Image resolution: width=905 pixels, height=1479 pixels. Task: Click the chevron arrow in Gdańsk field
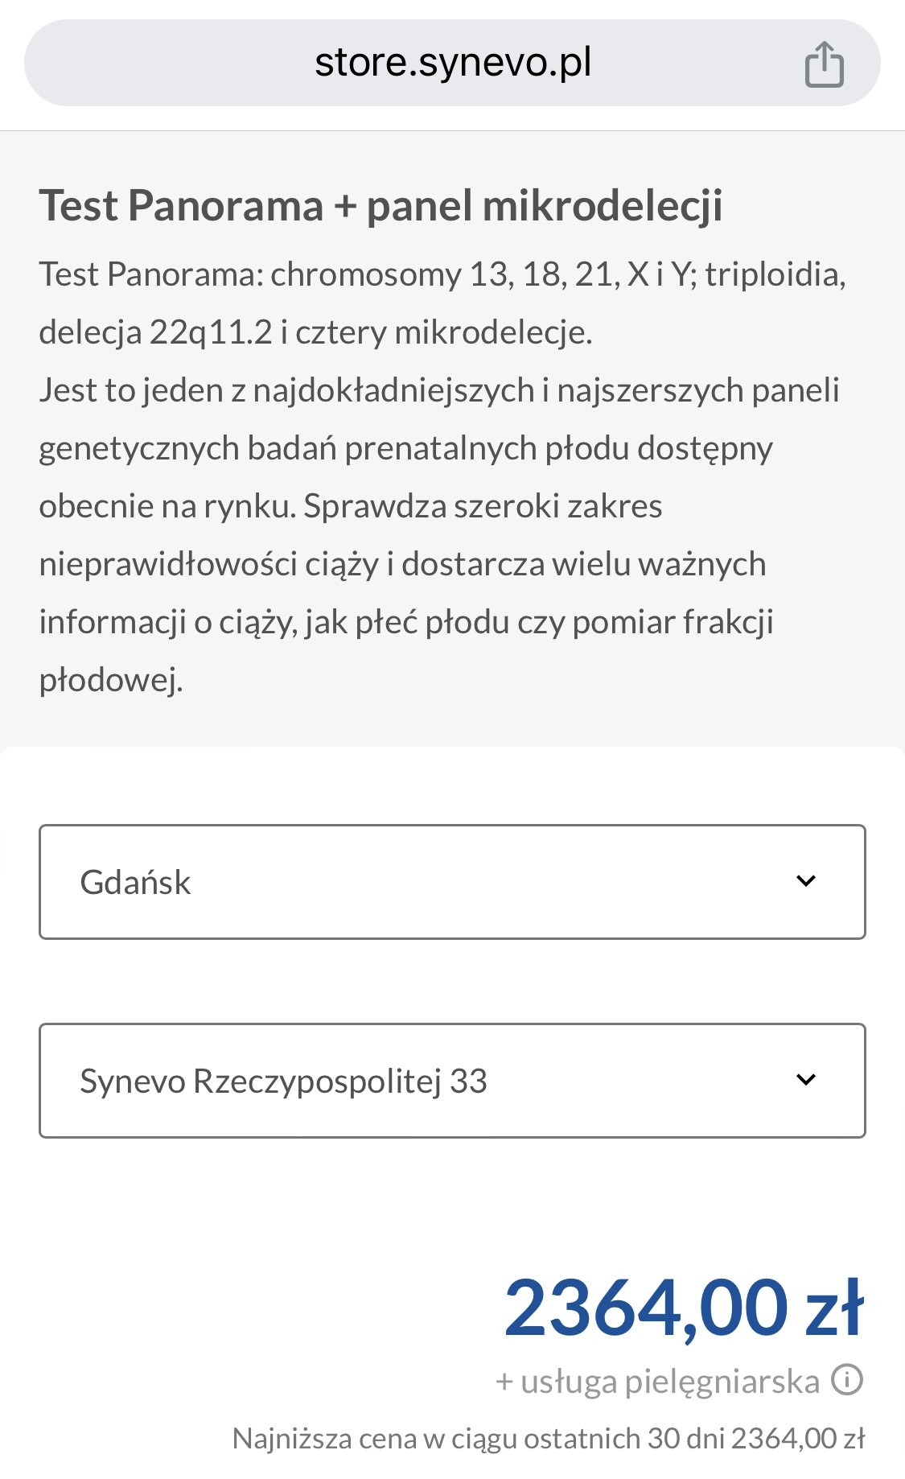pyautogui.click(x=805, y=881)
